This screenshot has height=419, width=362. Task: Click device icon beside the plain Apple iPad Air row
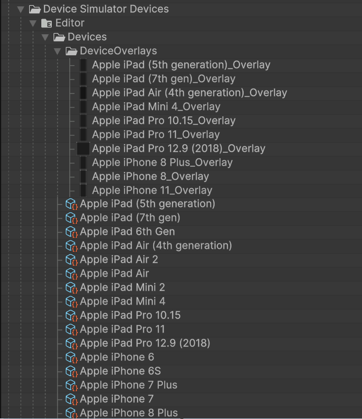point(72,273)
